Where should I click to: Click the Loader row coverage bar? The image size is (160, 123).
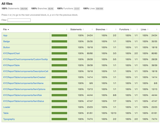[60, 107]
